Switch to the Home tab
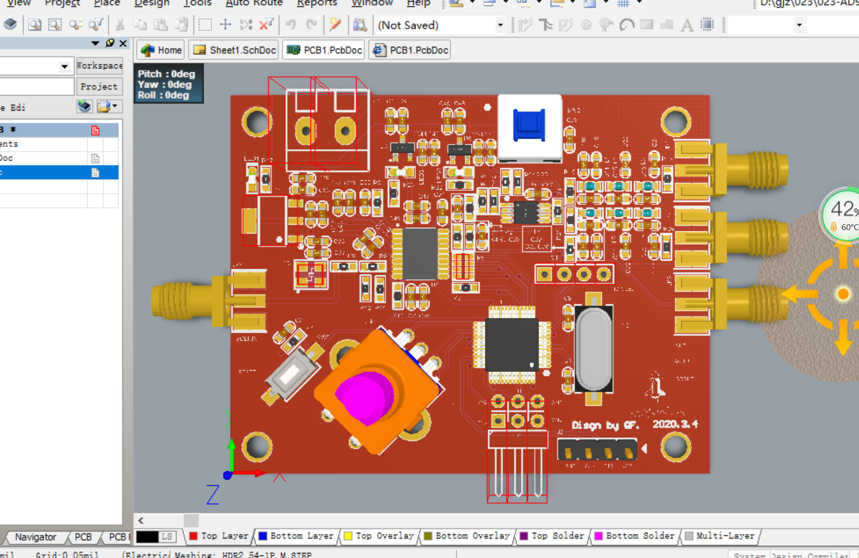This screenshot has height=558, width=859. [161, 50]
